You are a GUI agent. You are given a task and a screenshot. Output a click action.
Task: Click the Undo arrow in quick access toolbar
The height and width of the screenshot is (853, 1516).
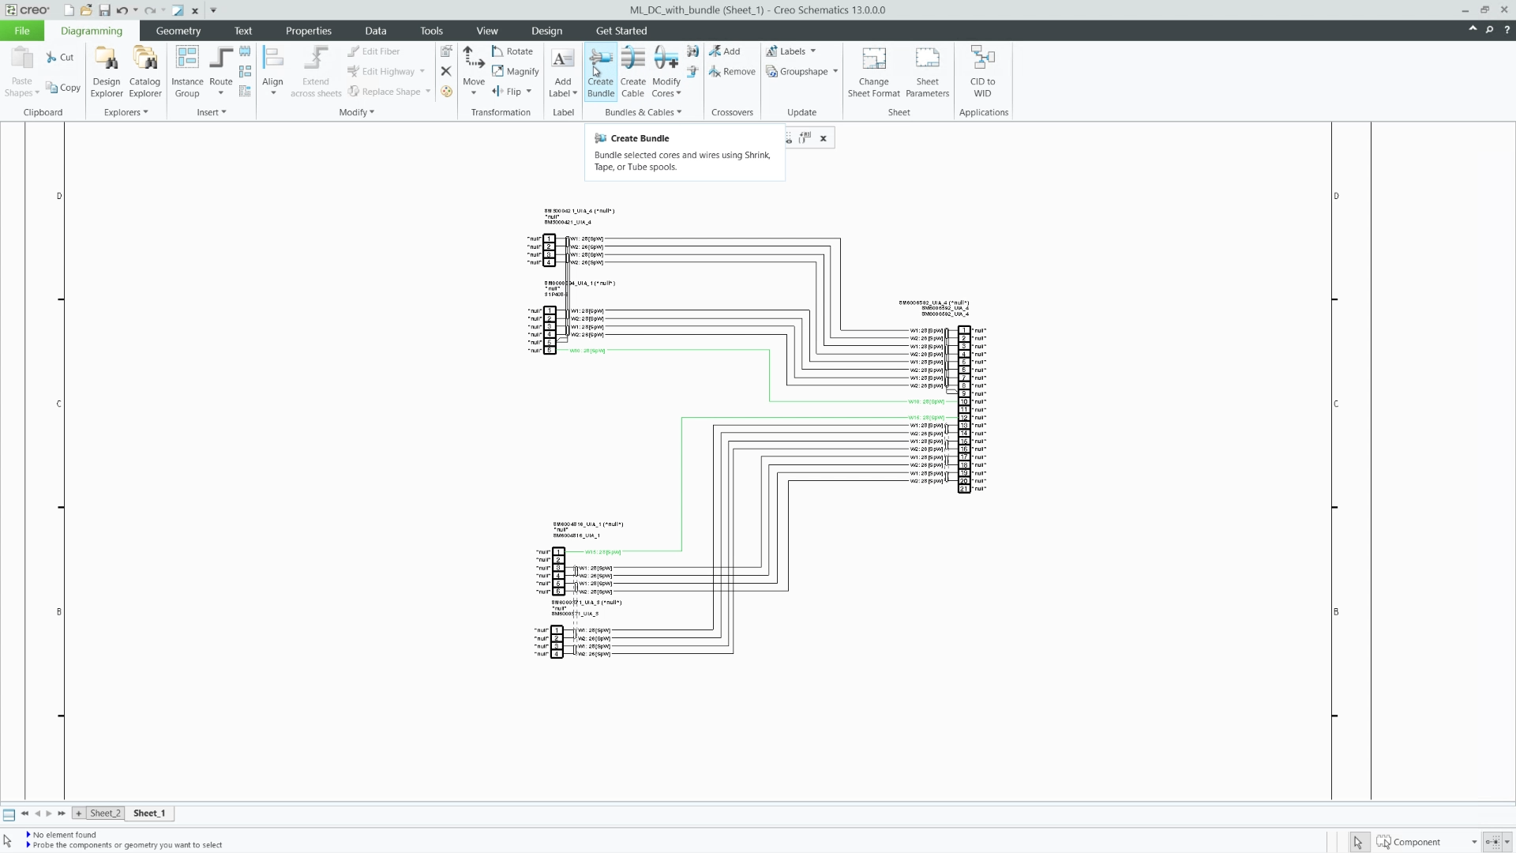(122, 10)
